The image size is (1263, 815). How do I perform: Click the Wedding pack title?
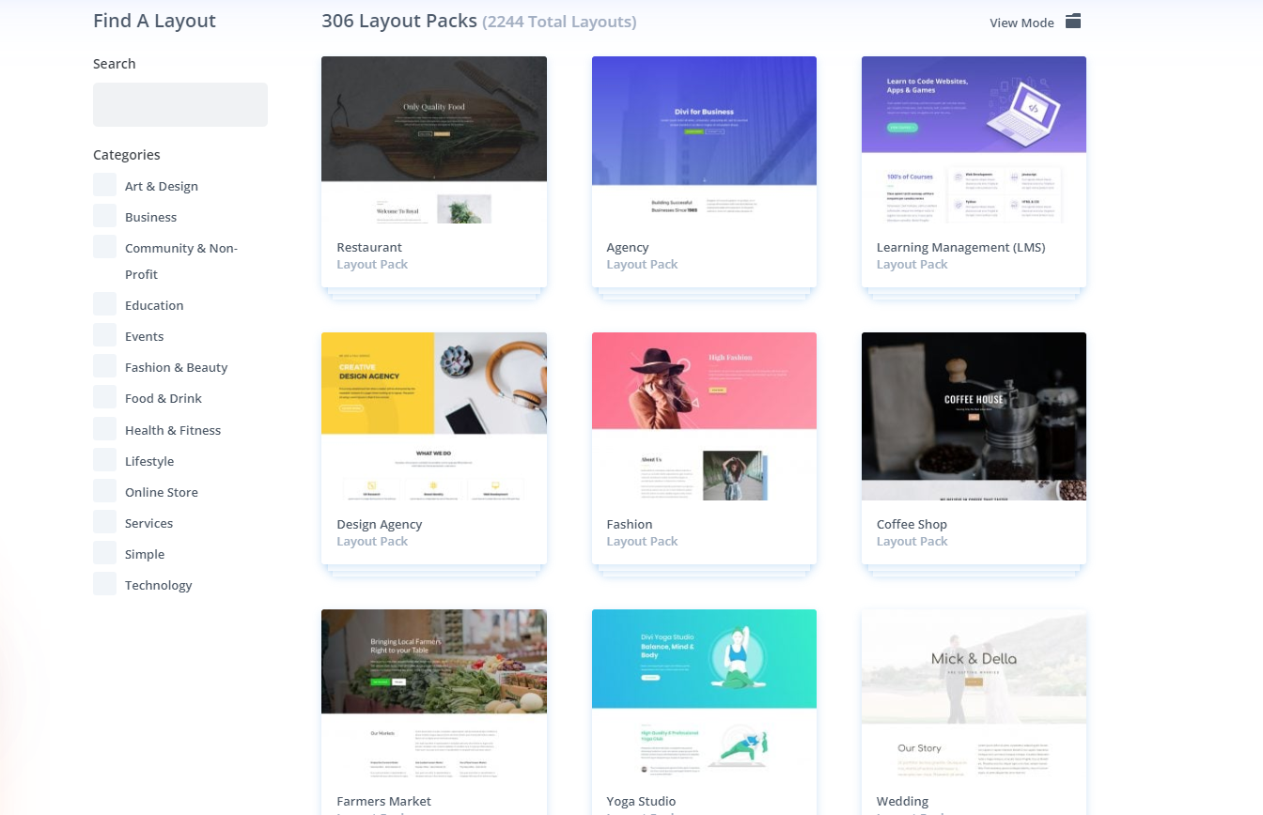[x=902, y=802]
